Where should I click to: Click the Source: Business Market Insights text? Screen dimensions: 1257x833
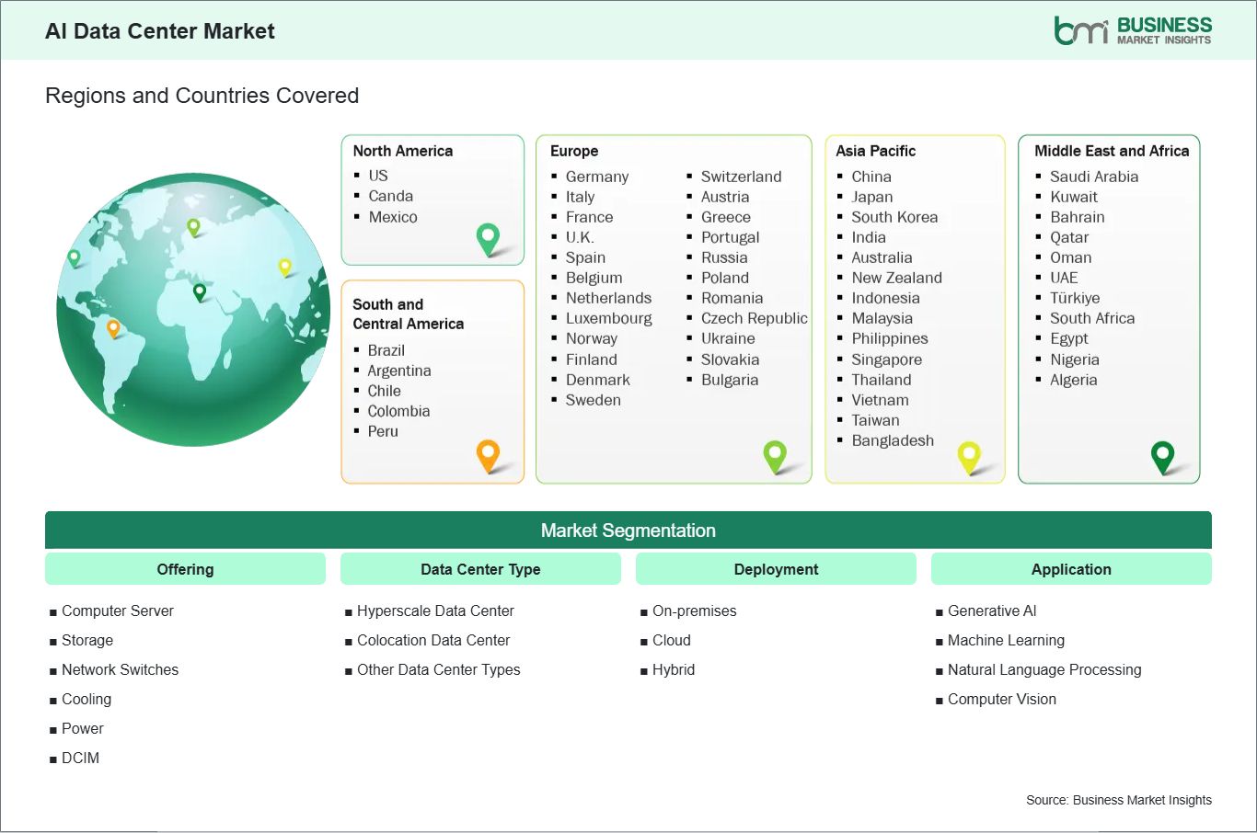coord(1119,800)
